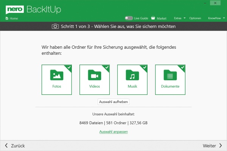
Task: Click the Videos folder icon
Action: tap(95, 75)
